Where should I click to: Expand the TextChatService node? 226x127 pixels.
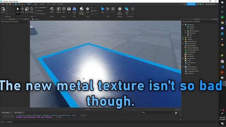(x=183, y=67)
